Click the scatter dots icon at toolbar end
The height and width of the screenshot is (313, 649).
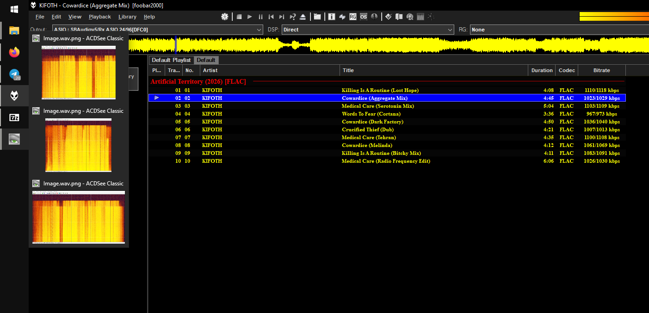click(x=431, y=17)
